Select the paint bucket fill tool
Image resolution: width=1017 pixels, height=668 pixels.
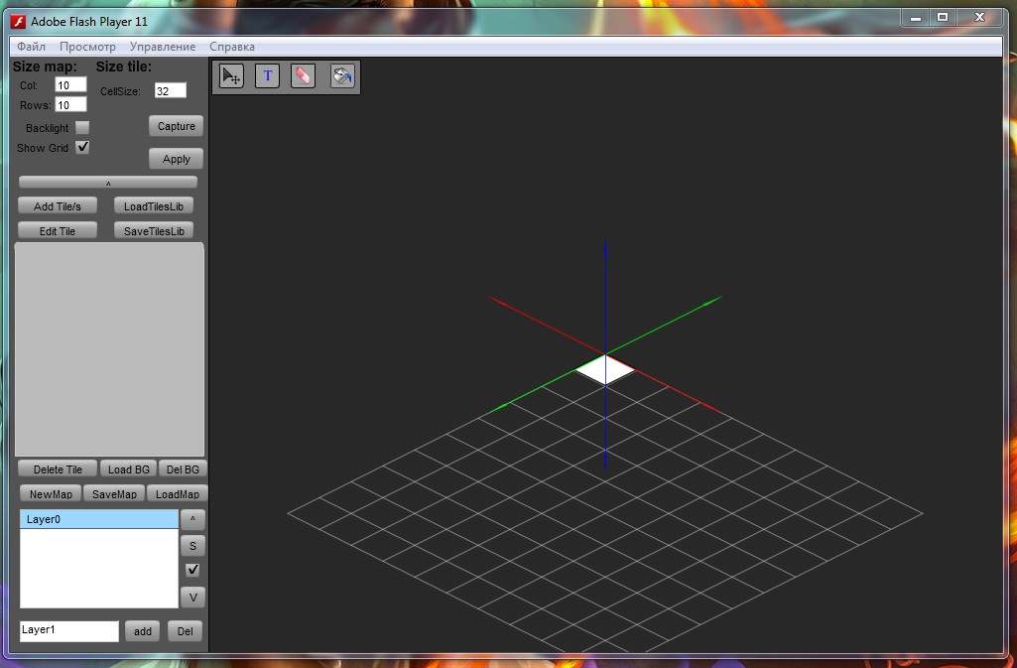(x=342, y=75)
